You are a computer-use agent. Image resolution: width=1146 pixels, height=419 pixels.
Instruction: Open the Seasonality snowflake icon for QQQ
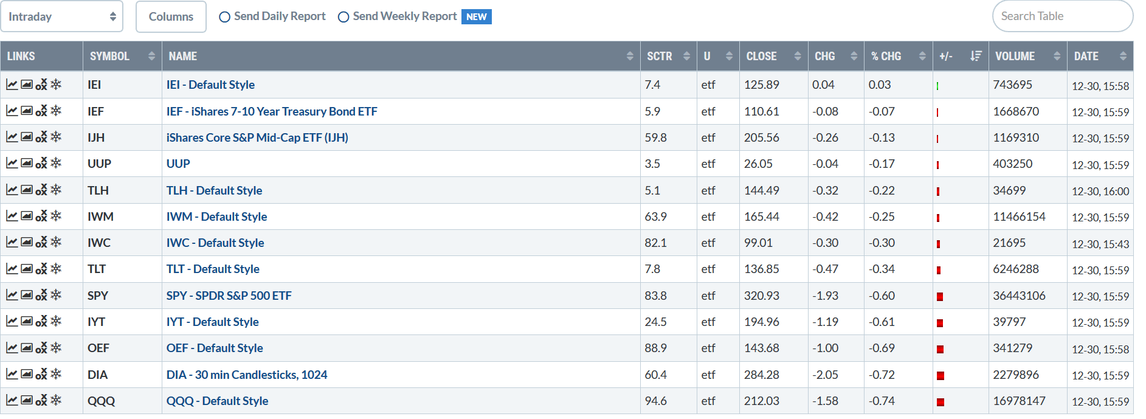[56, 400]
